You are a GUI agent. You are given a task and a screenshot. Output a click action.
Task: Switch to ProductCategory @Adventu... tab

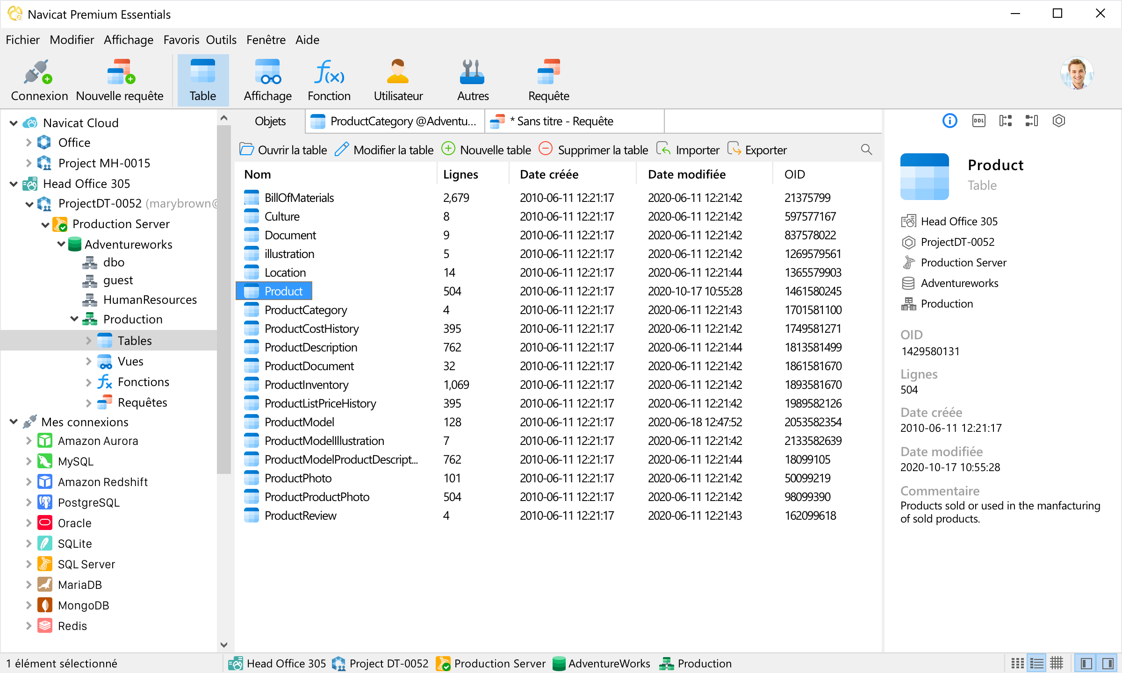click(396, 121)
